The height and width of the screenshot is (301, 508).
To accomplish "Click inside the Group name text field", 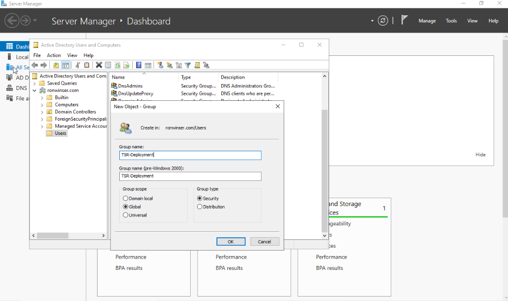I will pyautogui.click(x=190, y=155).
